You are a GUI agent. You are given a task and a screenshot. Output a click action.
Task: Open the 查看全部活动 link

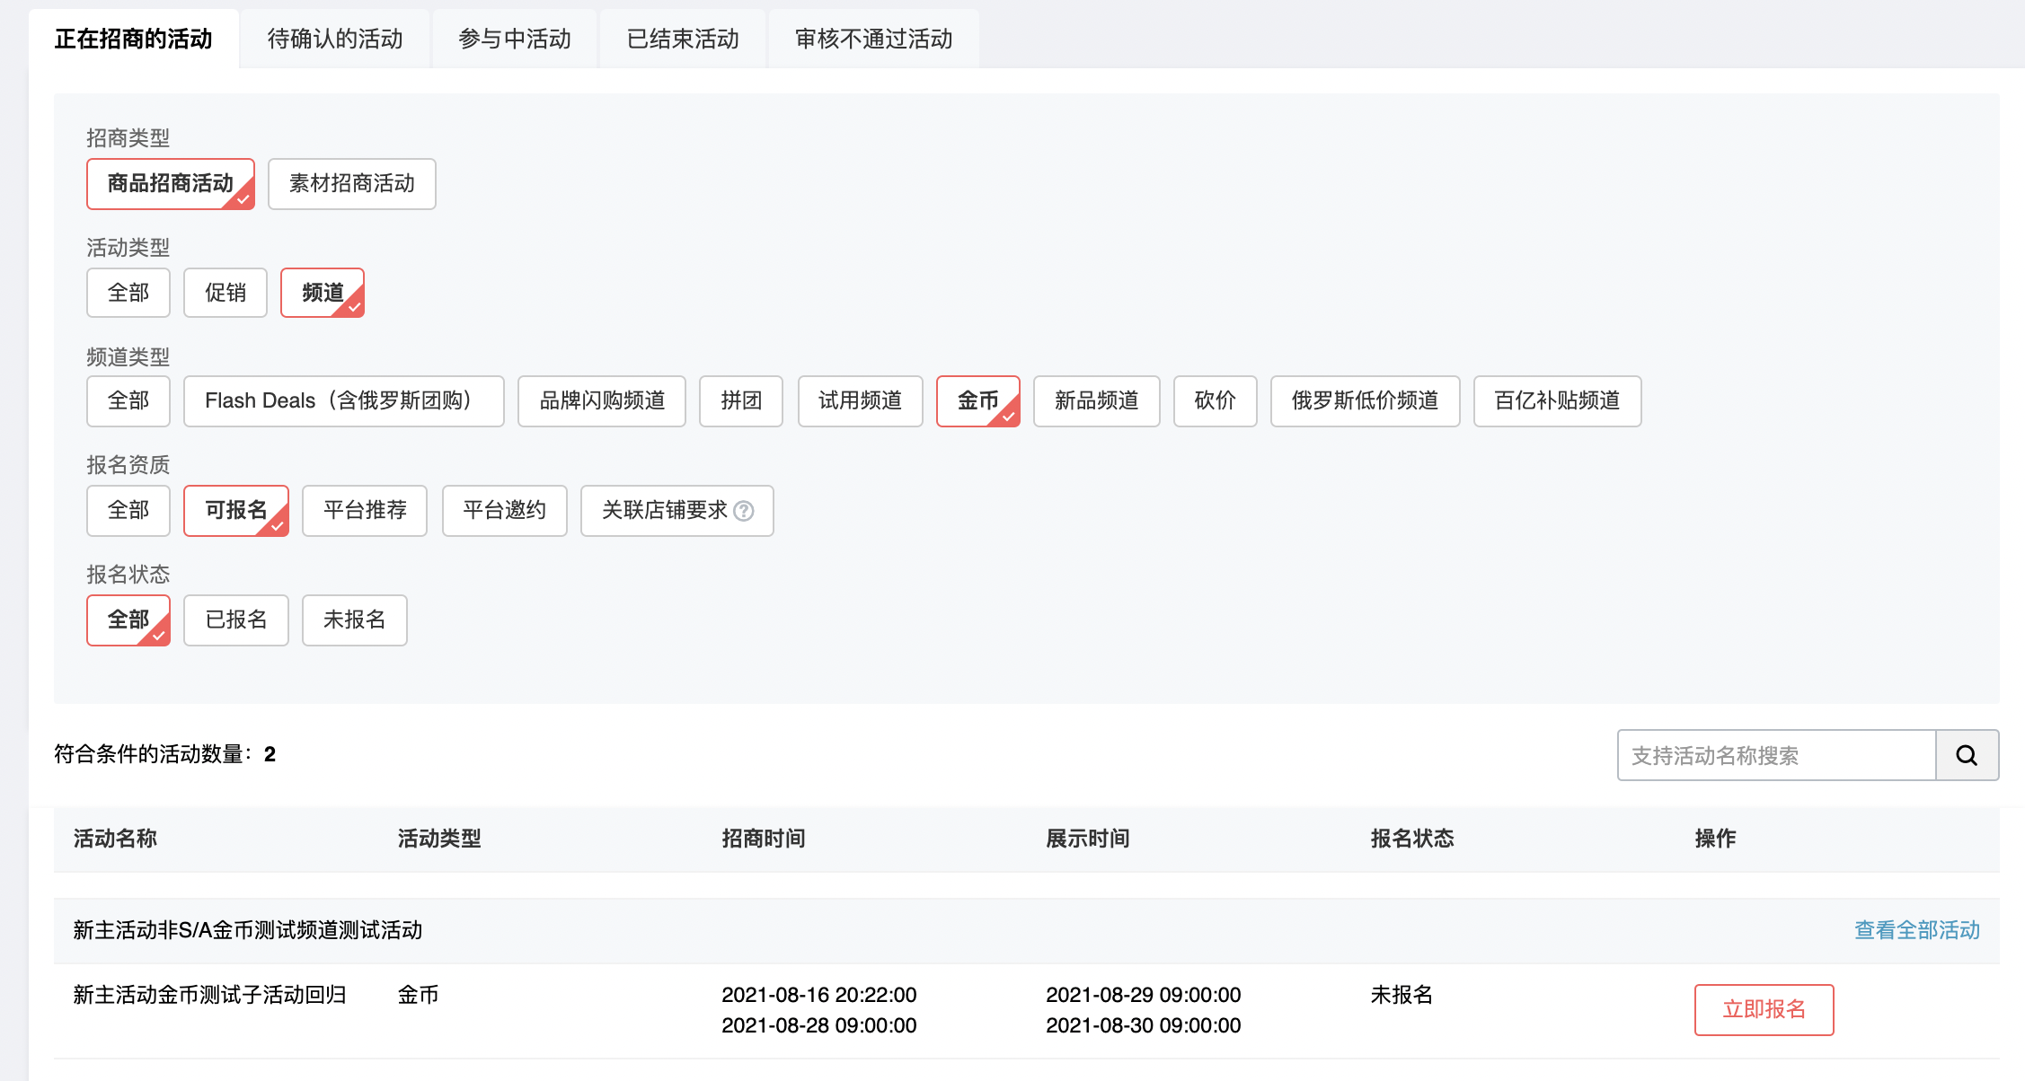point(1917,930)
